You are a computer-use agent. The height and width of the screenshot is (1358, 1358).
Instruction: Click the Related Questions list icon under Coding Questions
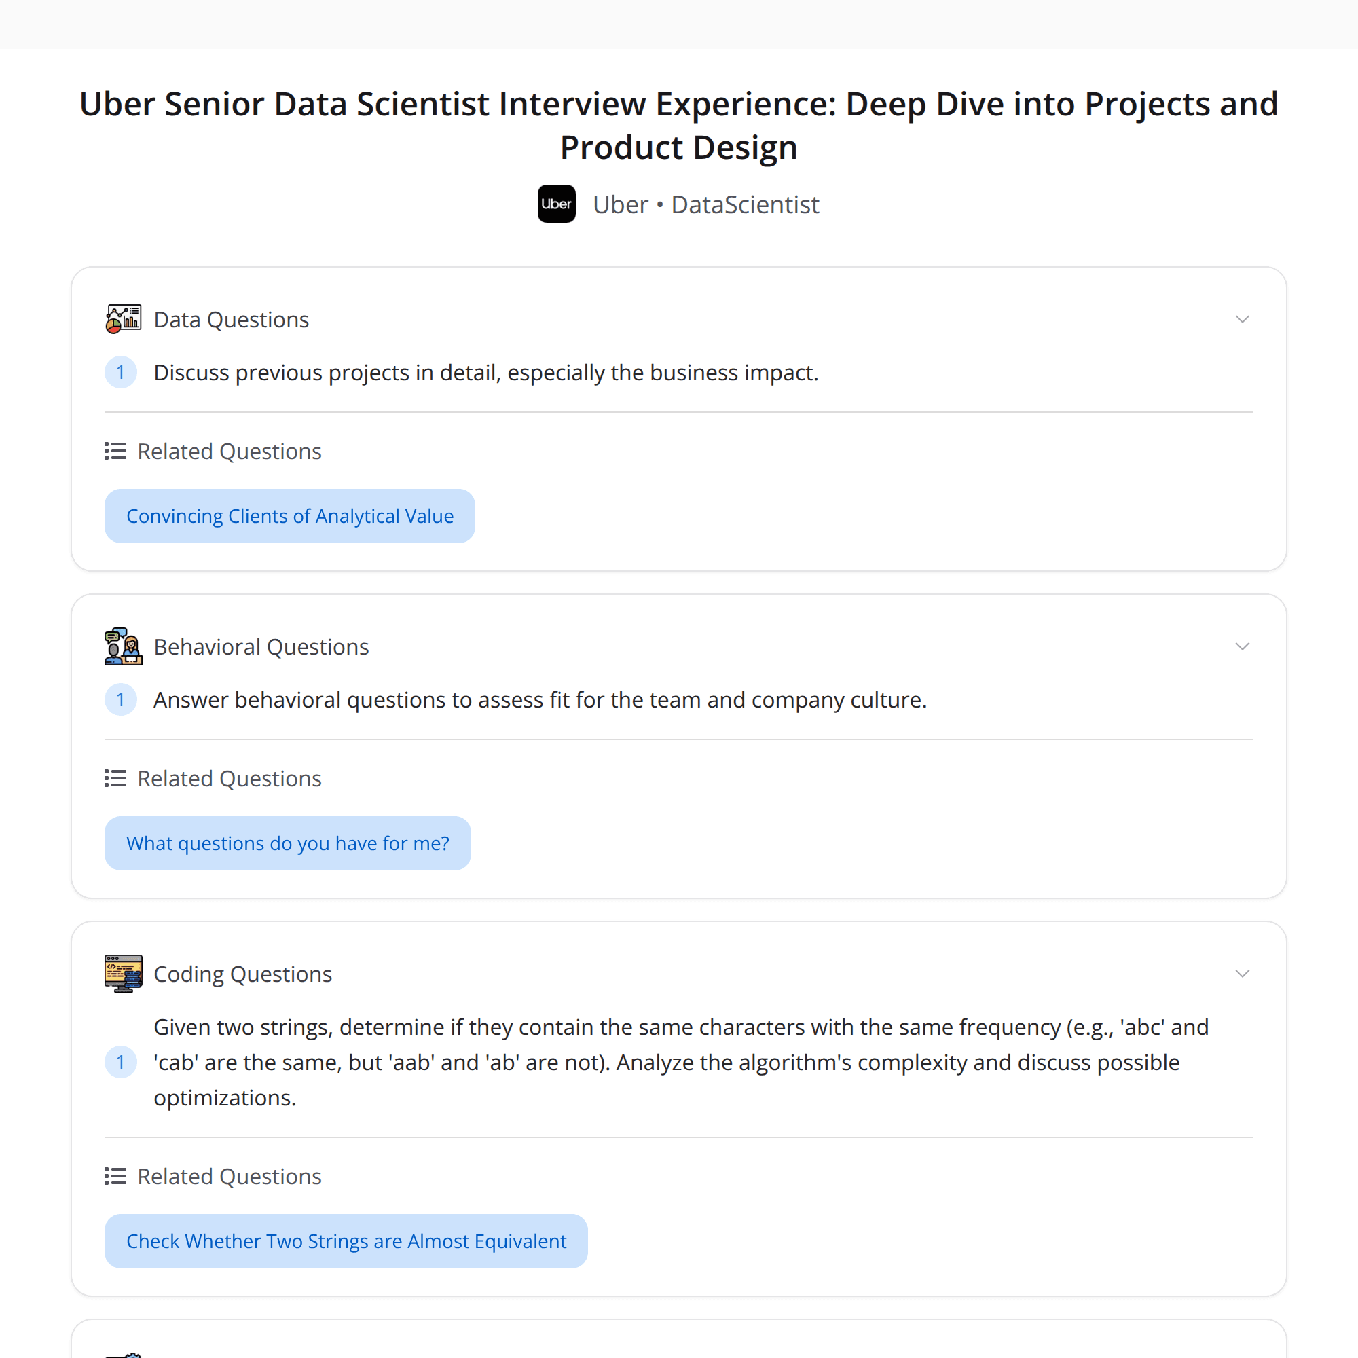115,1176
